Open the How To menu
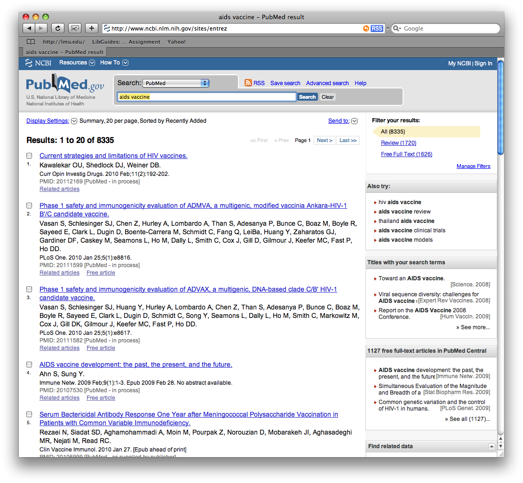This screenshot has height=483, width=523. pos(114,63)
